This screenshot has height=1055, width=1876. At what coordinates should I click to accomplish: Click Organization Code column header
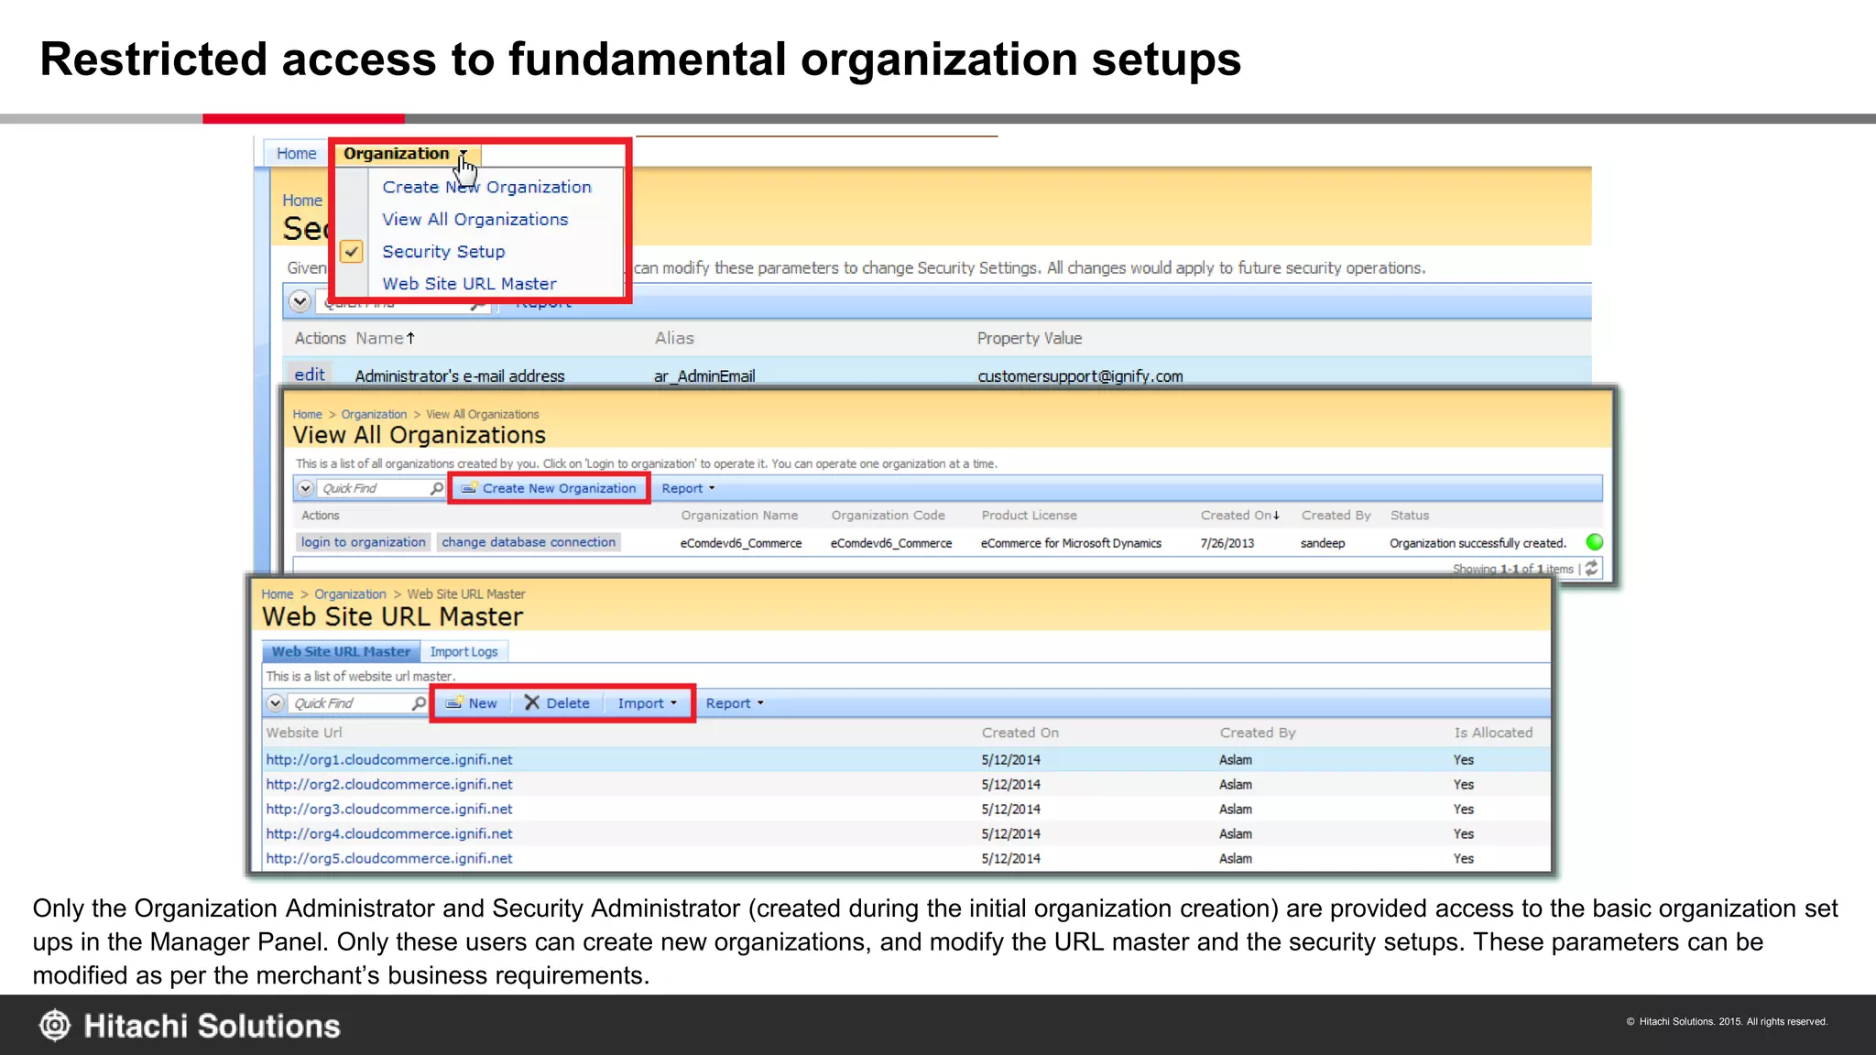(x=888, y=516)
